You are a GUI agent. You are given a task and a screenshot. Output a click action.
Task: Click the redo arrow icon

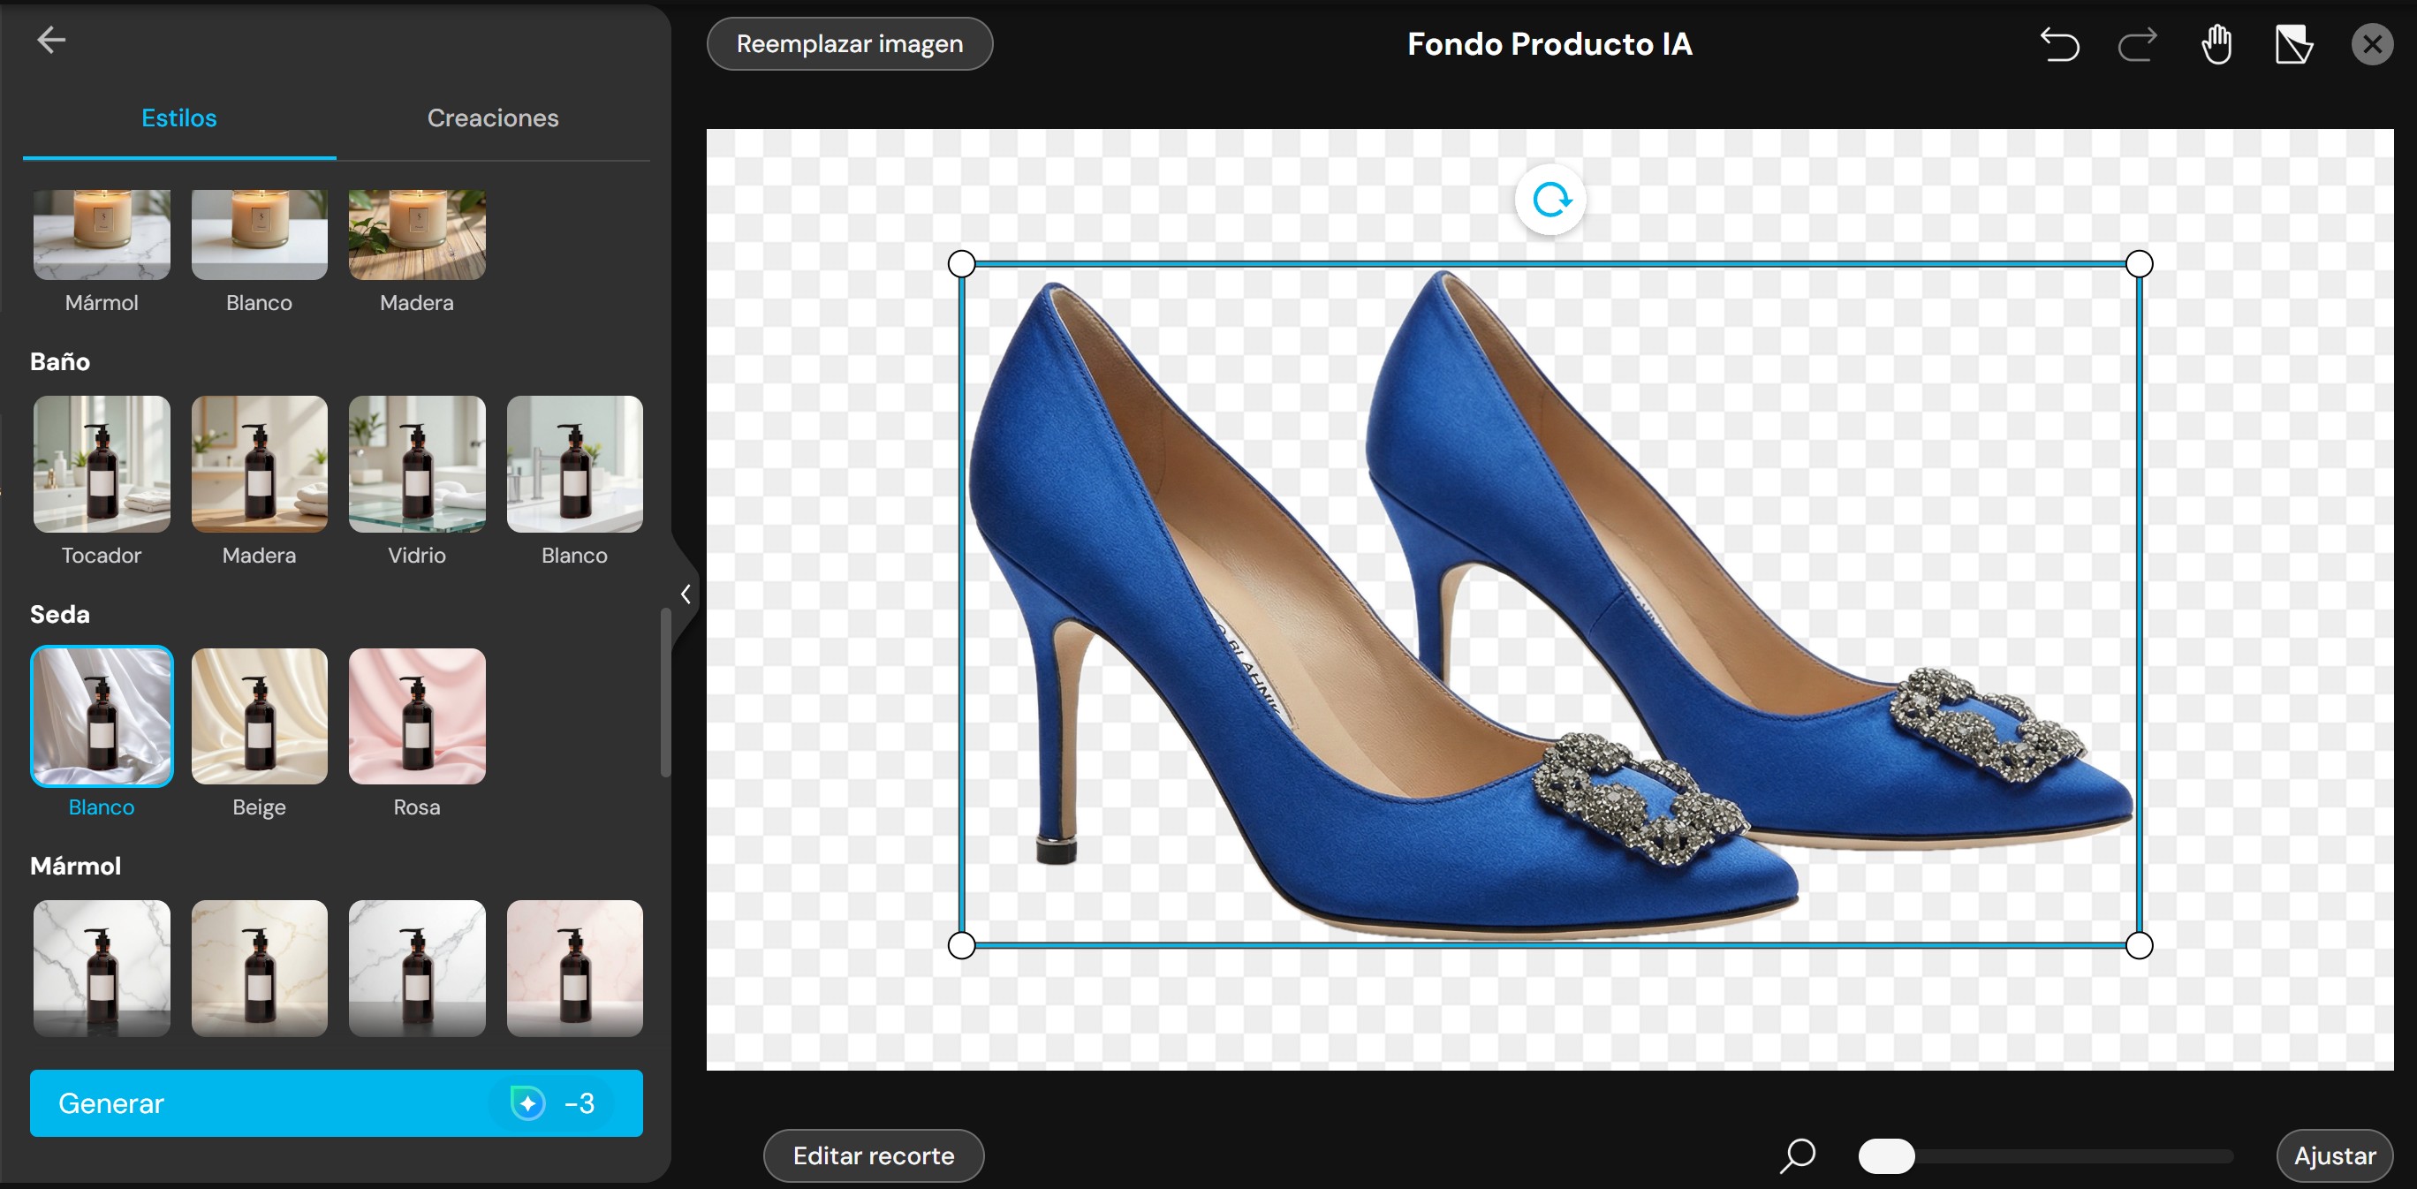(x=2137, y=44)
